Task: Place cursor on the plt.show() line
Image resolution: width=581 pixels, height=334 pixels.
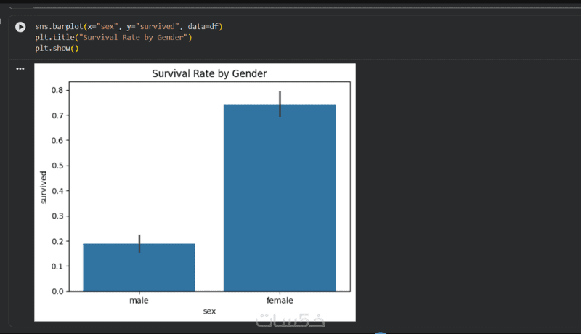Action: [x=56, y=49]
